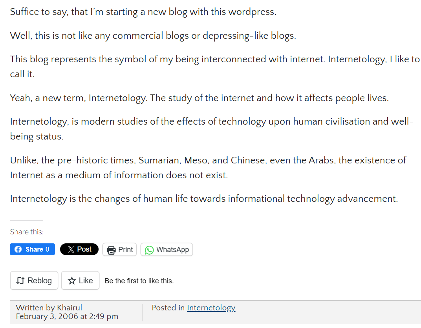
Task: Post this article to X
Action: coord(79,249)
